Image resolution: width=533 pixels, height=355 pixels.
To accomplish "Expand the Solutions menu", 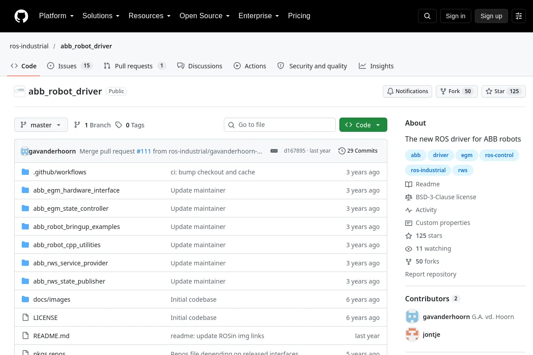I will pyautogui.click(x=101, y=16).
